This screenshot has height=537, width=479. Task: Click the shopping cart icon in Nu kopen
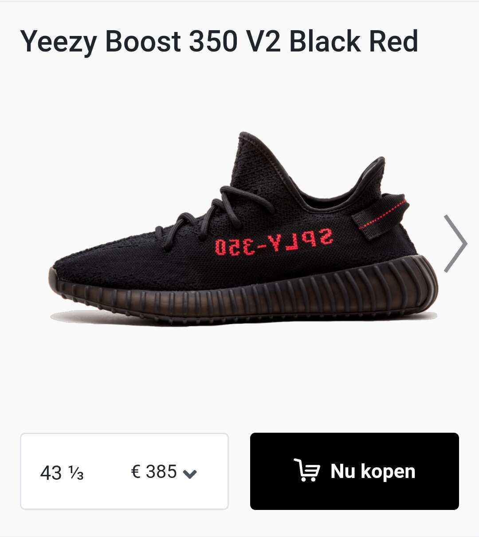point(306,470)
